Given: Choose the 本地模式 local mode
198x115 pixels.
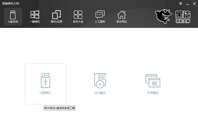Looking at the screenshot, I should [x=153, y=84].
